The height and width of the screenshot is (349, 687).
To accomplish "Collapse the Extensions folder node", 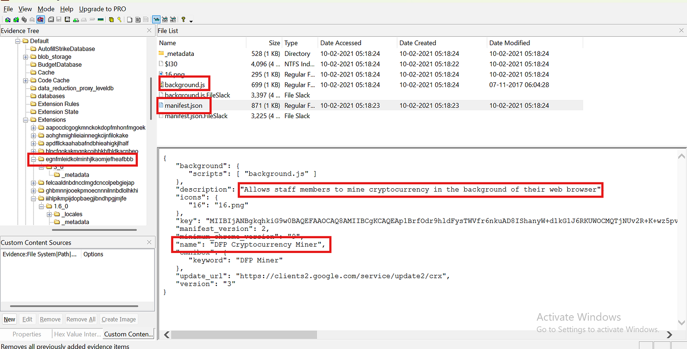I will coord(26,120).
